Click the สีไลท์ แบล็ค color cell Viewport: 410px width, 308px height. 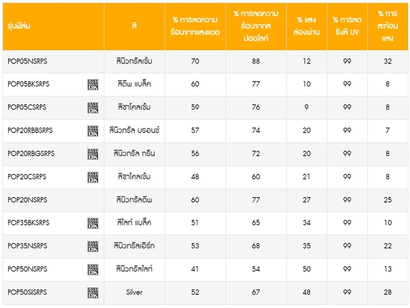[x=134, y=223]
